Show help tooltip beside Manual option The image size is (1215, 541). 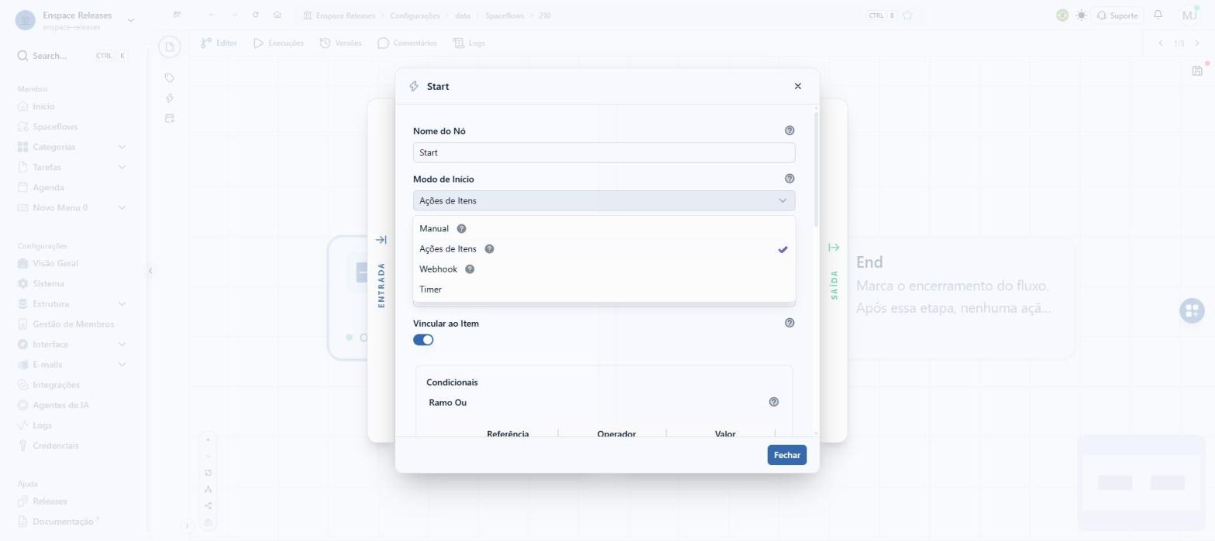(x=462, y=229)
